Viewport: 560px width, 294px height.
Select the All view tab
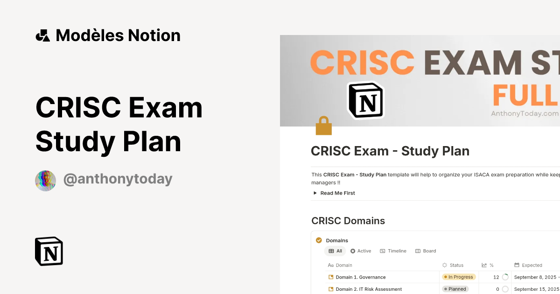click(x=335, y=251)
